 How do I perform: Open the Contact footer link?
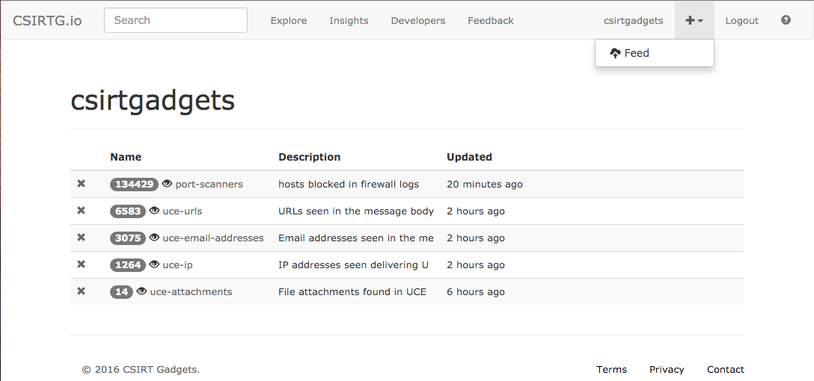[x=725, y=370]
